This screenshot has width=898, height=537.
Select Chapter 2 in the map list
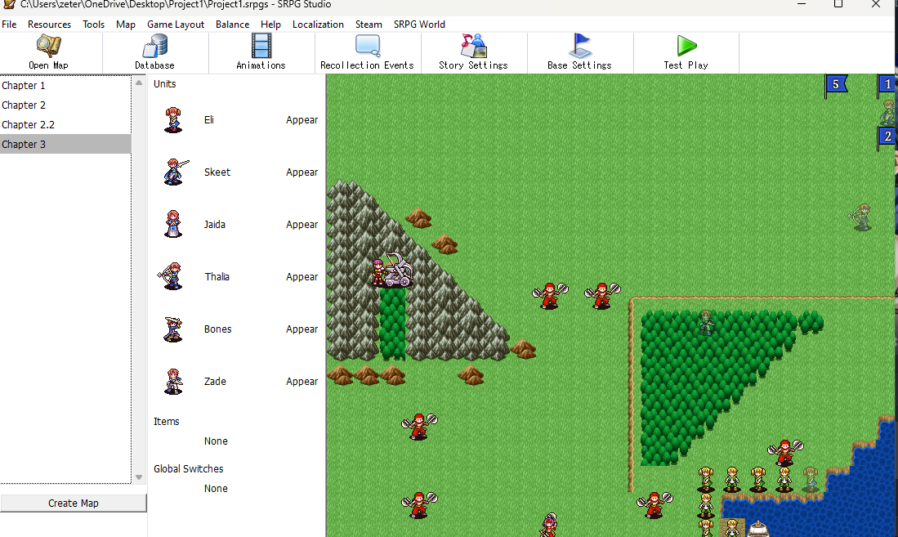pos(65,105)
